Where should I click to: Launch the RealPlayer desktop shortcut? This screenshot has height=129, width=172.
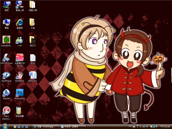coord(7,77)
